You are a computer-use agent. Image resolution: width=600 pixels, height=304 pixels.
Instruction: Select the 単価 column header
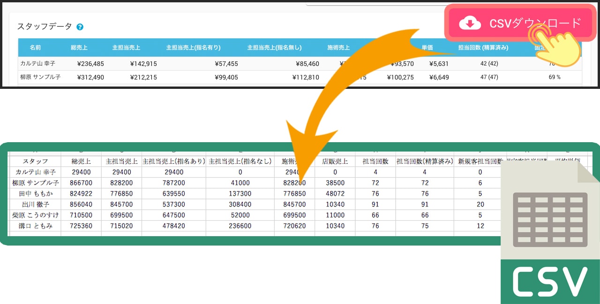point(427,47)
